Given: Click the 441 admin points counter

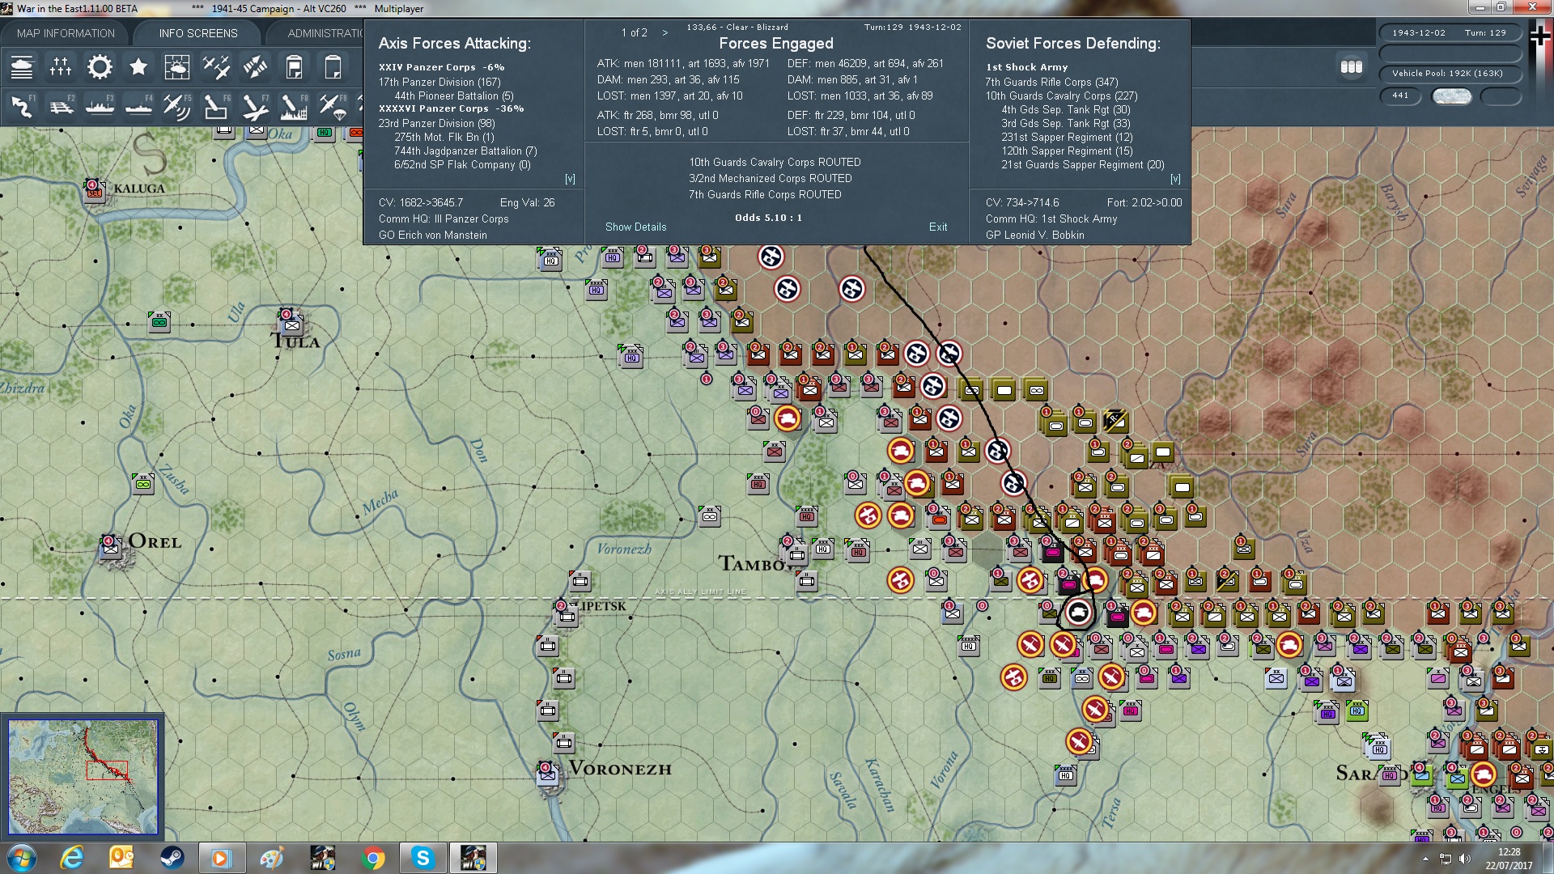Looking at the screenshot, I should point(1400,95).
